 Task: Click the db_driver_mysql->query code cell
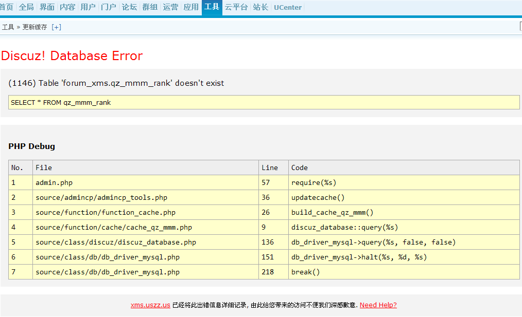pos(404,242)
